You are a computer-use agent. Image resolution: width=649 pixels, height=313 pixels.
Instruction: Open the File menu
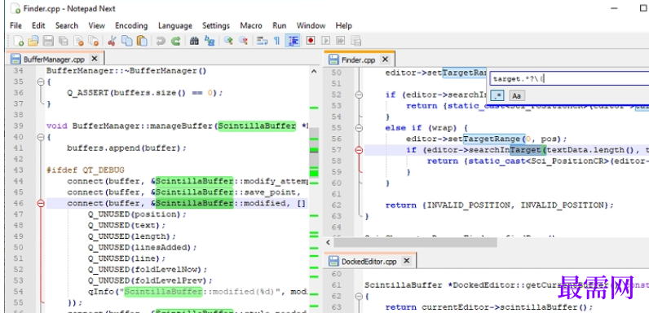coord(15,25)
